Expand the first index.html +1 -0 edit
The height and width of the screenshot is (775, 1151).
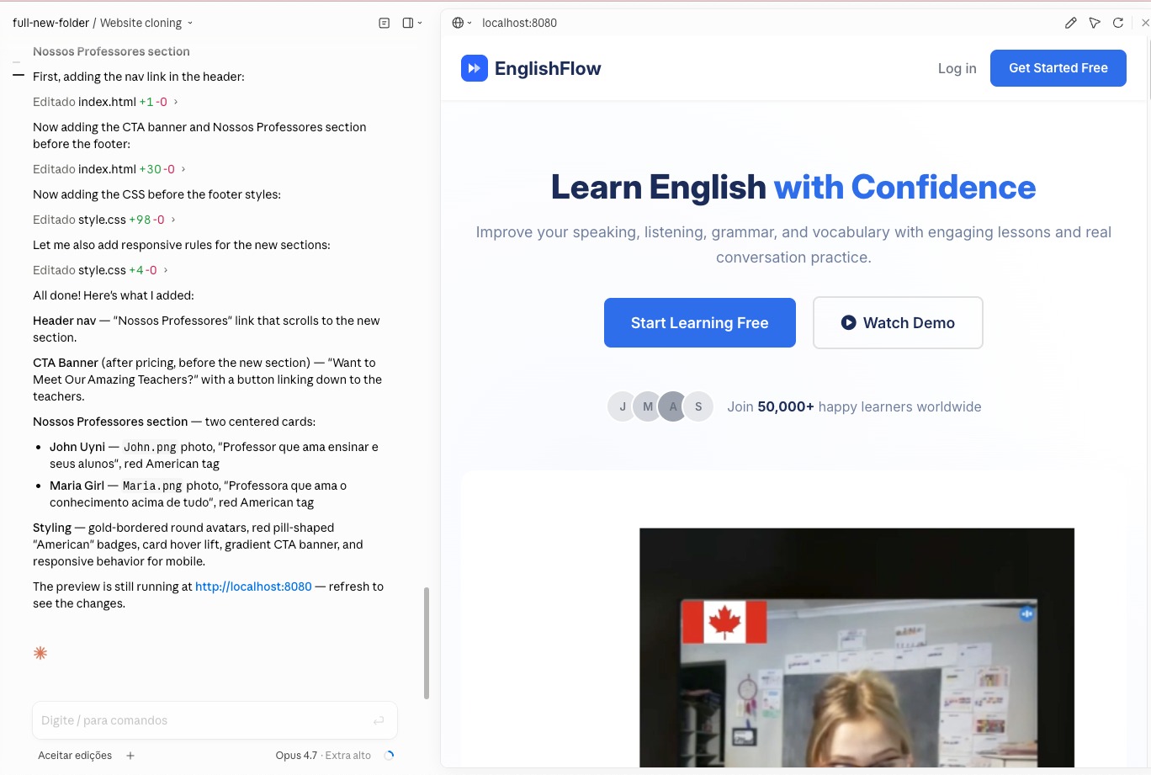[x=105, y=102]
